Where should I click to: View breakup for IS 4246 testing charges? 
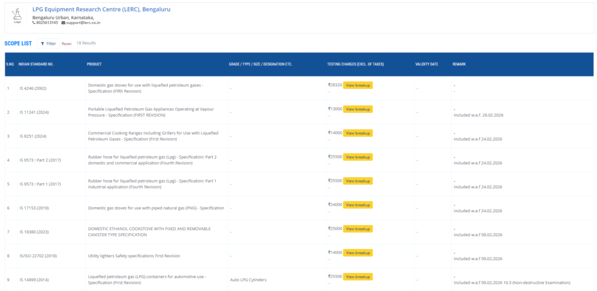357,85
